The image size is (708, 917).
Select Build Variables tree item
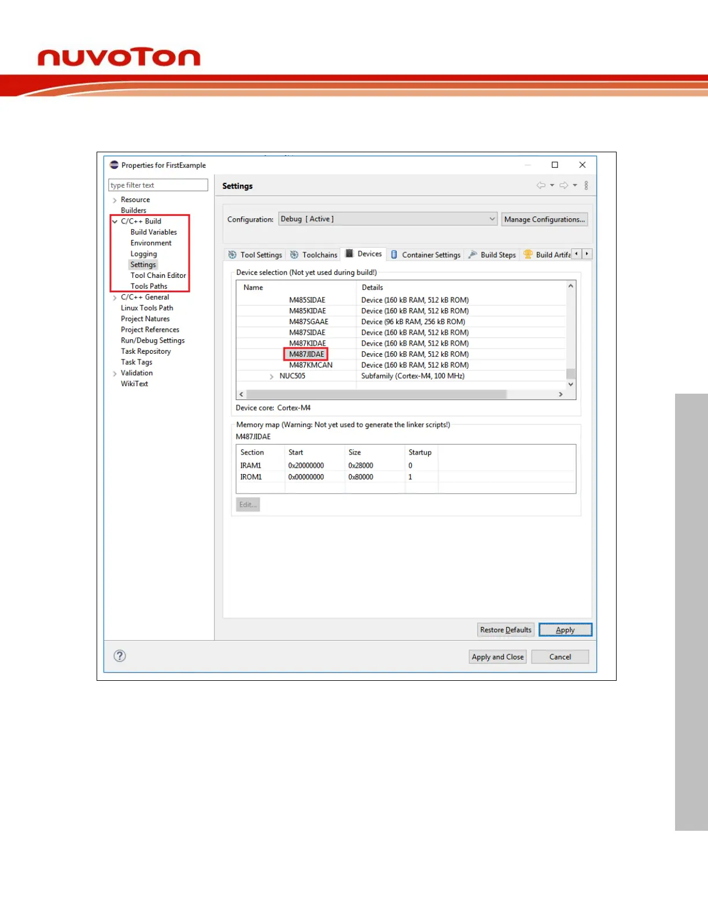[x=154, y=232]
